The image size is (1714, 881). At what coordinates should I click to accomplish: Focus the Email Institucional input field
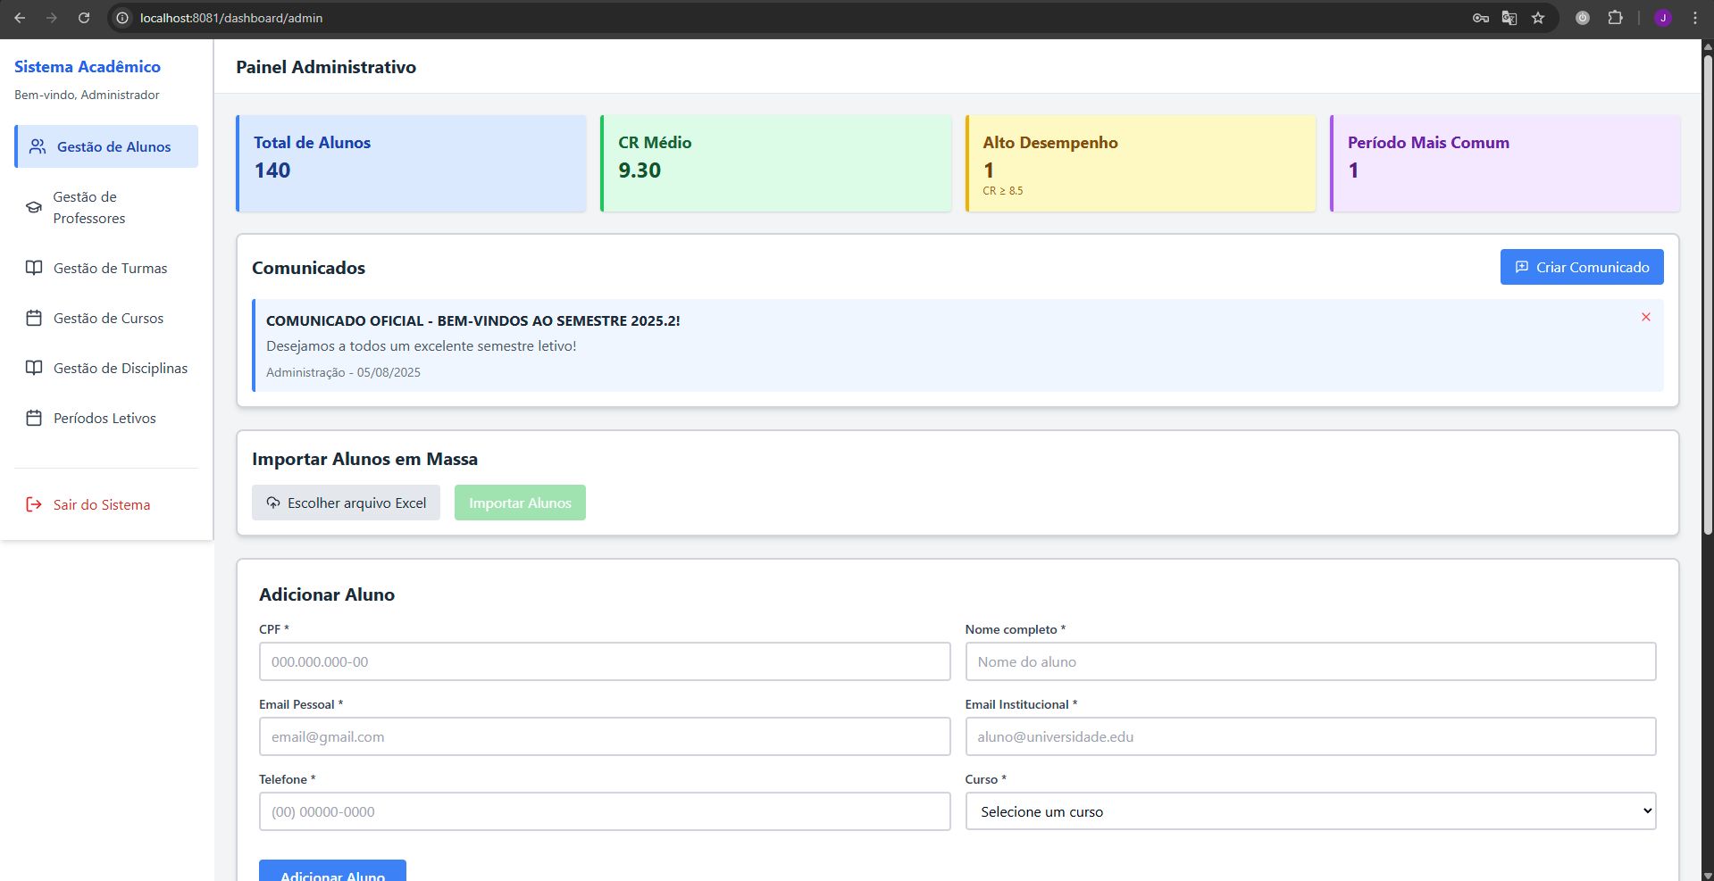pos(1310,736)
